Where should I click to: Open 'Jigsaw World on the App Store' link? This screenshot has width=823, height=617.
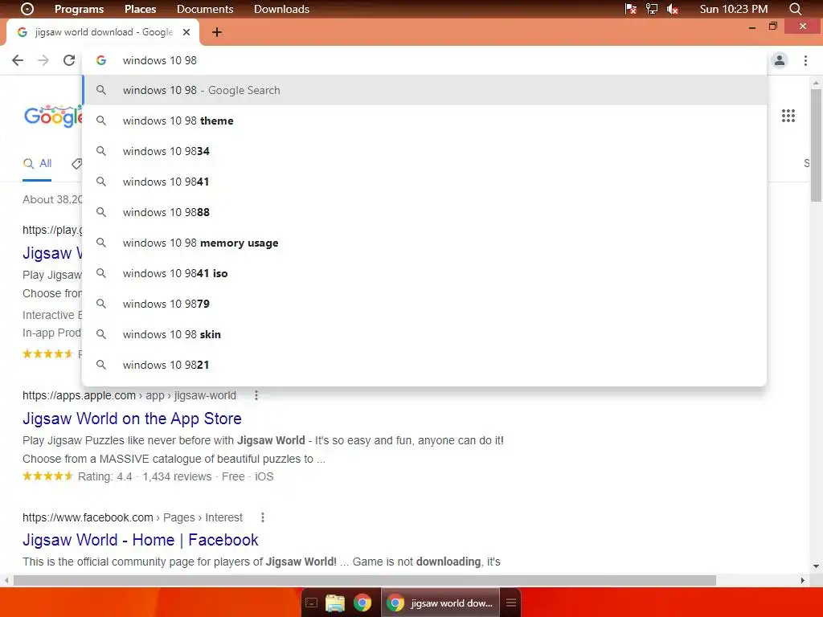click(x=132, y=419)
